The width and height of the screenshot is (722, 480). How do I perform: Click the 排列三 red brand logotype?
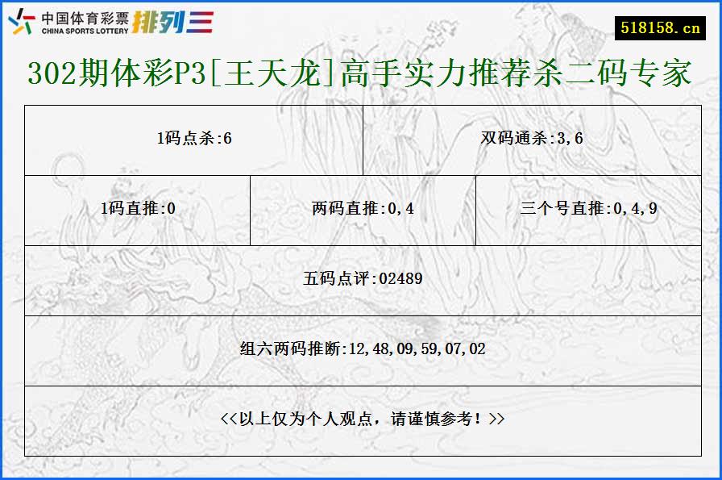click(x=174, y=22)
